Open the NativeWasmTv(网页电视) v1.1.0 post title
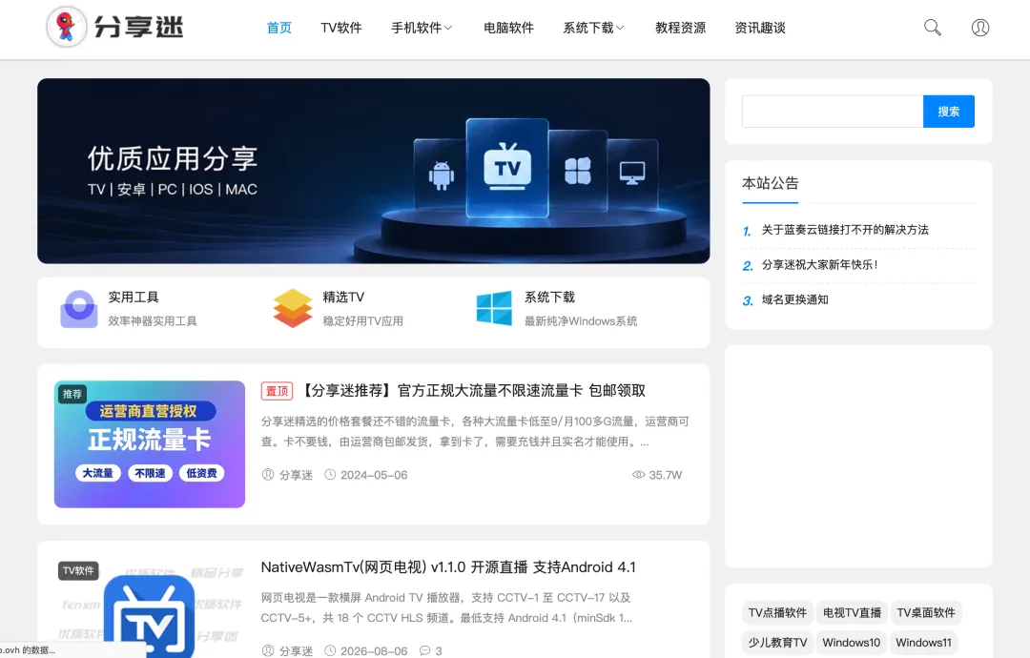The width and height of the screenshot is (1030, 658). tap(448, 567)
